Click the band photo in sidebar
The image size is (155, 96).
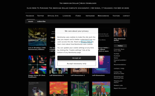(120, 32)
